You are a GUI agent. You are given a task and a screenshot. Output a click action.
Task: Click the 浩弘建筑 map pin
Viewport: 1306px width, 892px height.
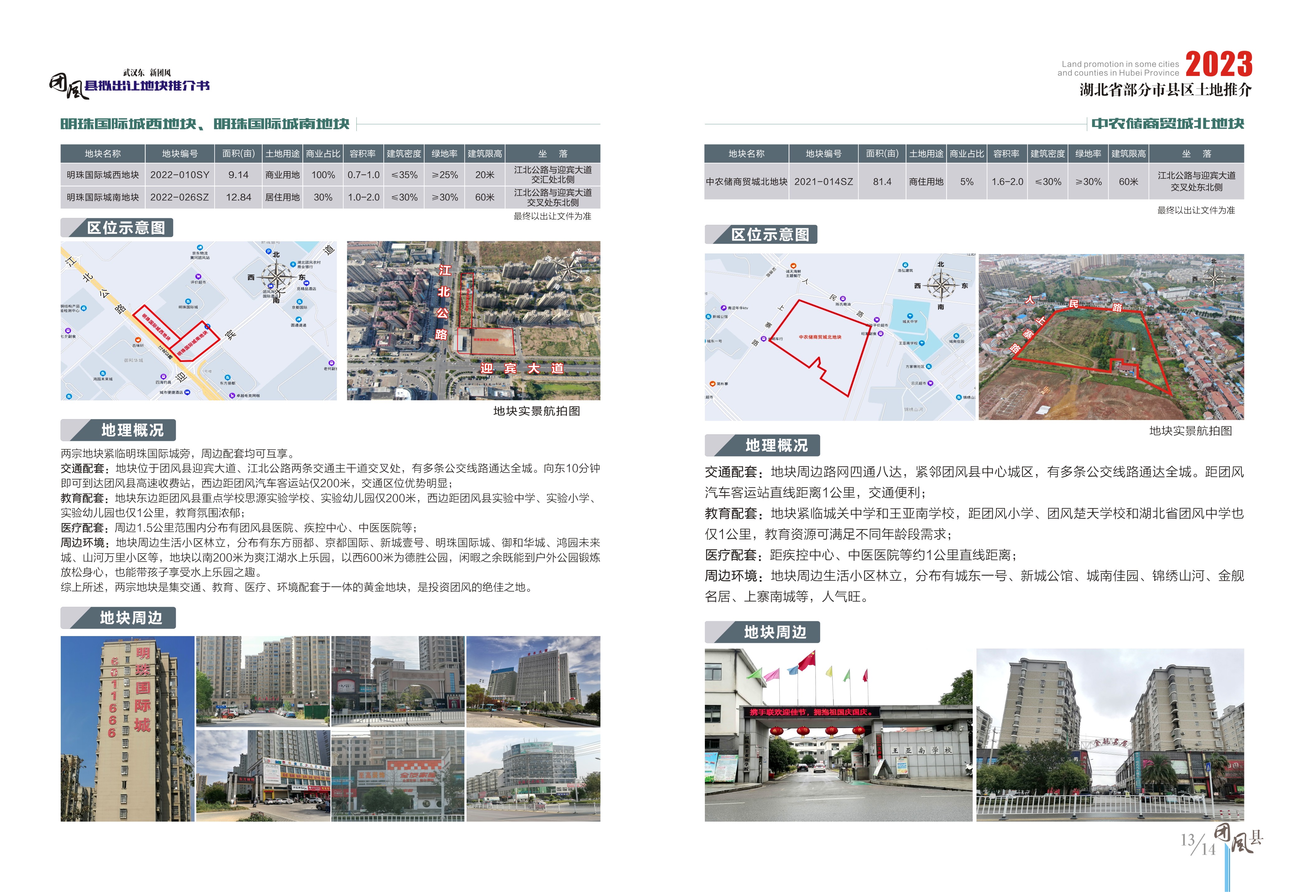pyautogui.click(x=905, y=265)
